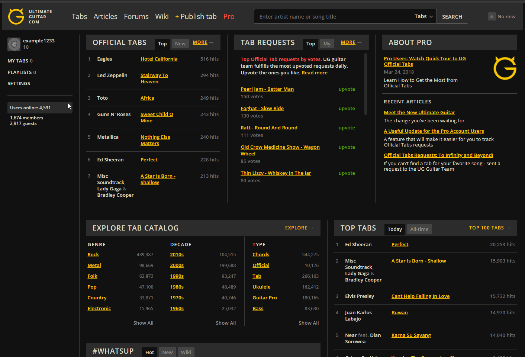Click the yellow Pro logo in About Pro
Image resolution: width=525 pixels, height=357 pixels.
coord(505,68)
